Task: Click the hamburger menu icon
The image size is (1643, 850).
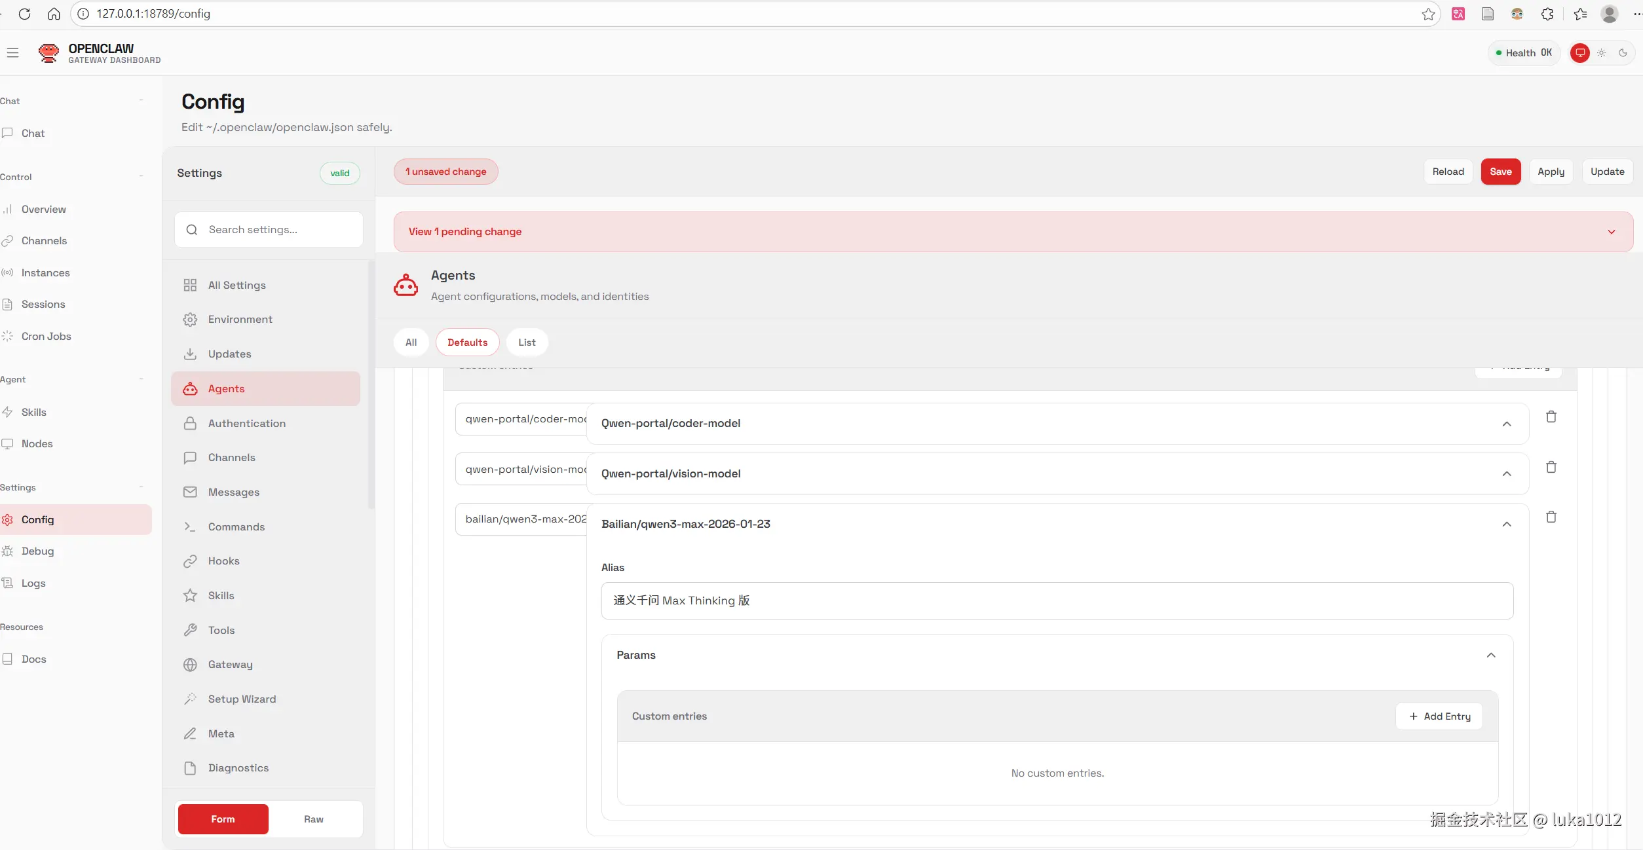Action: (x=12, y=52)
